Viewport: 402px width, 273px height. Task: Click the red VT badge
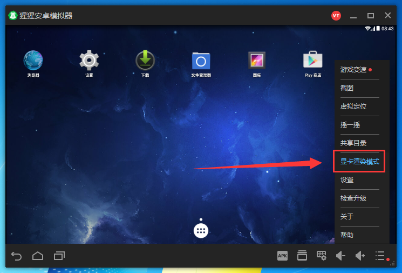click(336, 16)
